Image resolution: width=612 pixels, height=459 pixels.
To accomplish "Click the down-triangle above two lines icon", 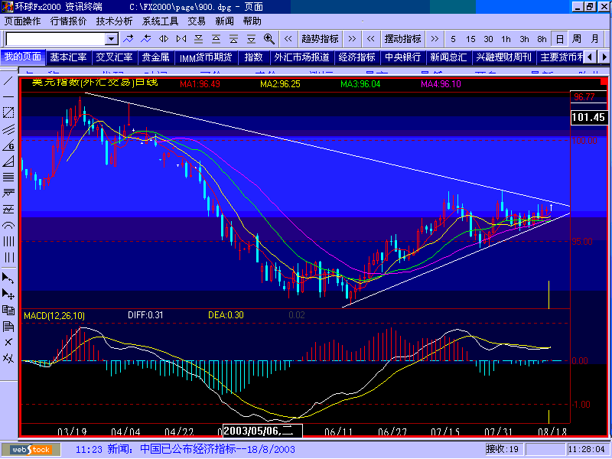I will click(x=199, y=39).
